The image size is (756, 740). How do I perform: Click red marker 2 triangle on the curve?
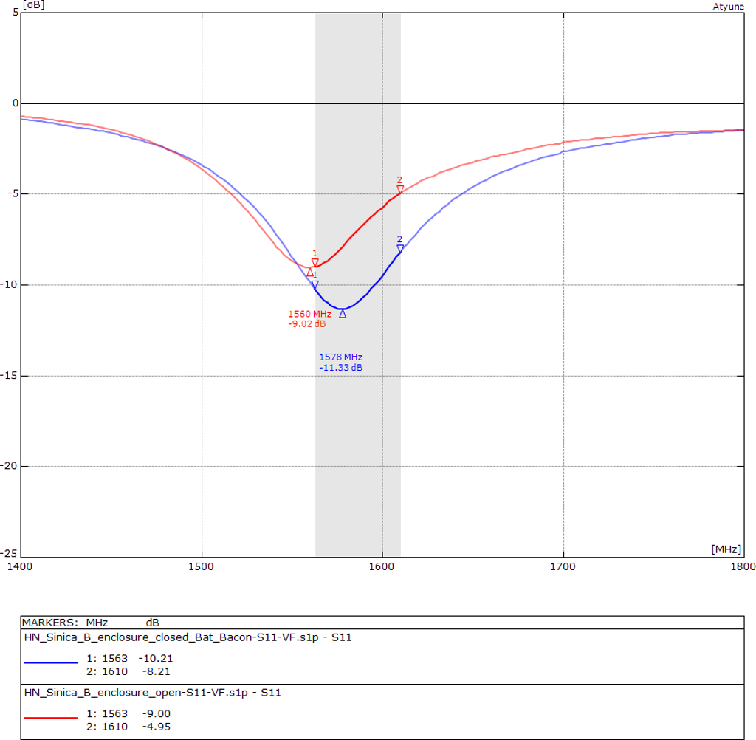[x=400, y=190]
